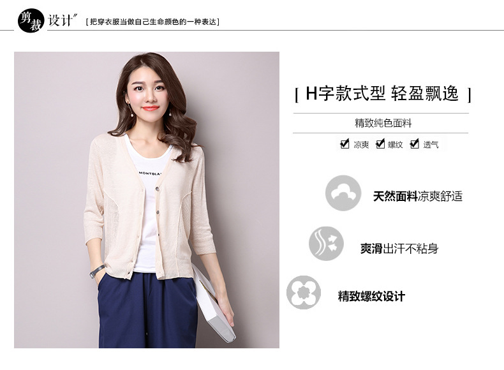Click the 精致纯色面料 subtitle text
Image resolution: width=504 pixels, height=370 pixels.
click(383, 122)
